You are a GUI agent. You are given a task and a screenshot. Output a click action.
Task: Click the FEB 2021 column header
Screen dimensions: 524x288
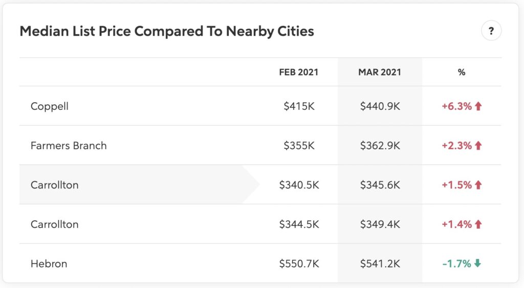click(x=299, y=73)
